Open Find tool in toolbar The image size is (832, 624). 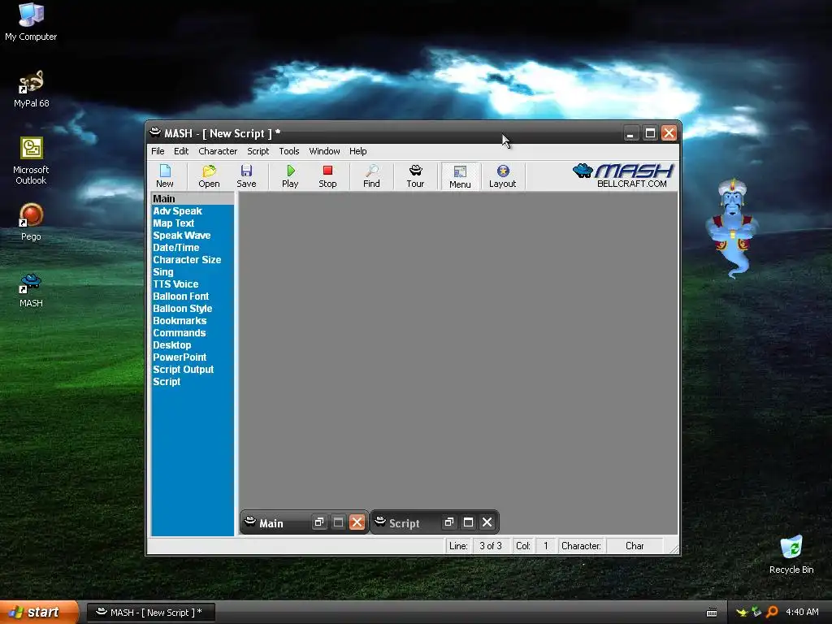(371, 176)
